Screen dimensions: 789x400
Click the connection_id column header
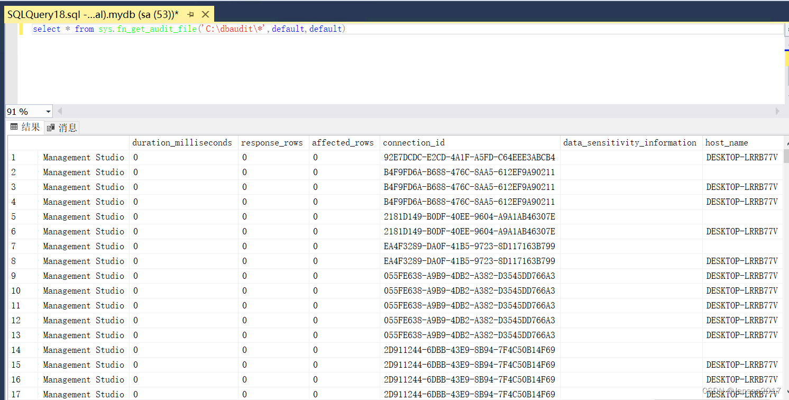tap(470, 143)
